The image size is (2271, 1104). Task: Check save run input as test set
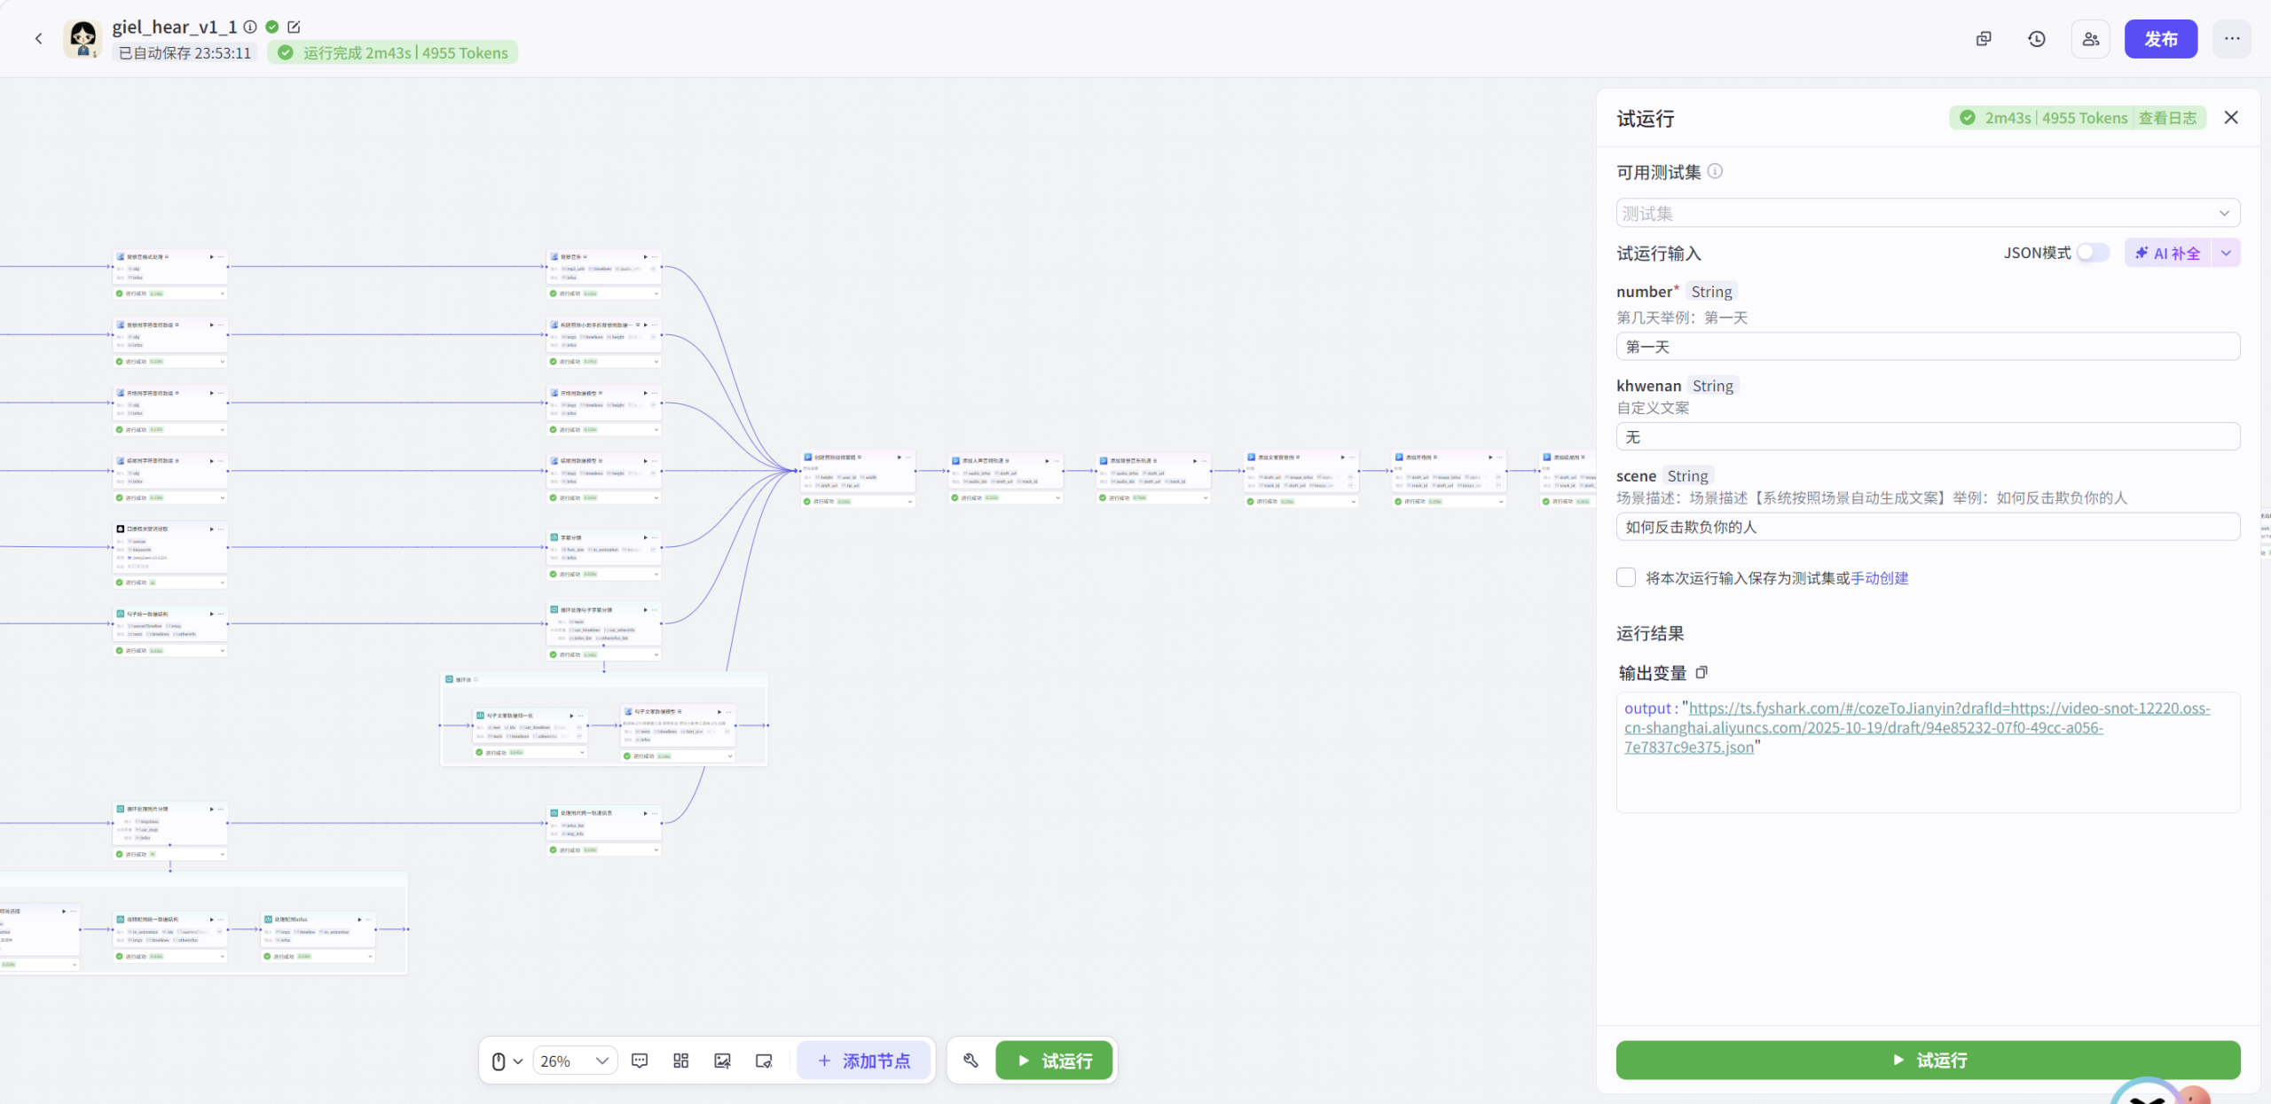tap(1626, 577)
